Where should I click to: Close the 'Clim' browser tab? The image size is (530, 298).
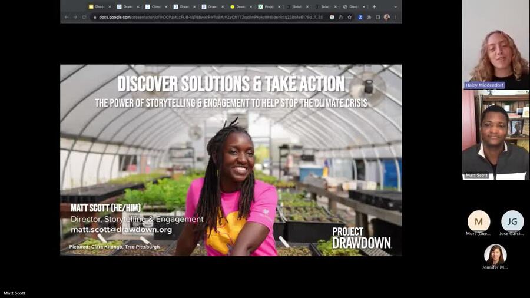pyautogui.click(x=166, y=6)
